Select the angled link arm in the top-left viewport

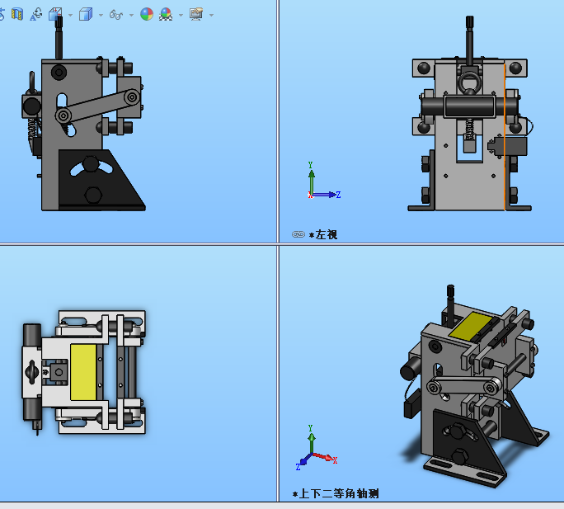point(98,106)
